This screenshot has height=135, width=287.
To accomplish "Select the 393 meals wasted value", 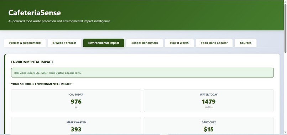I will point(76,129).
